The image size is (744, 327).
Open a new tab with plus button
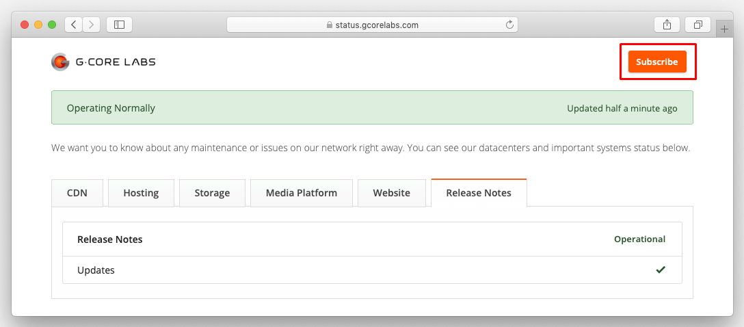click(x=724, y=29)
